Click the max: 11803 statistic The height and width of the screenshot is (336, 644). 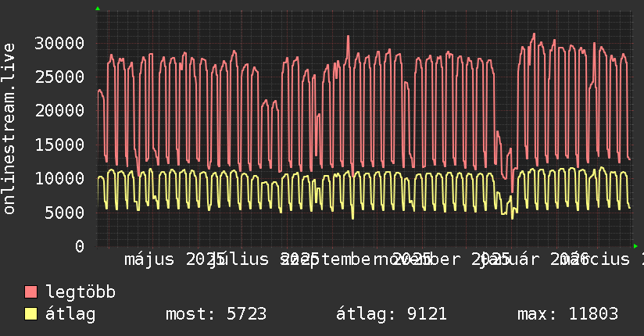(567, 314)
